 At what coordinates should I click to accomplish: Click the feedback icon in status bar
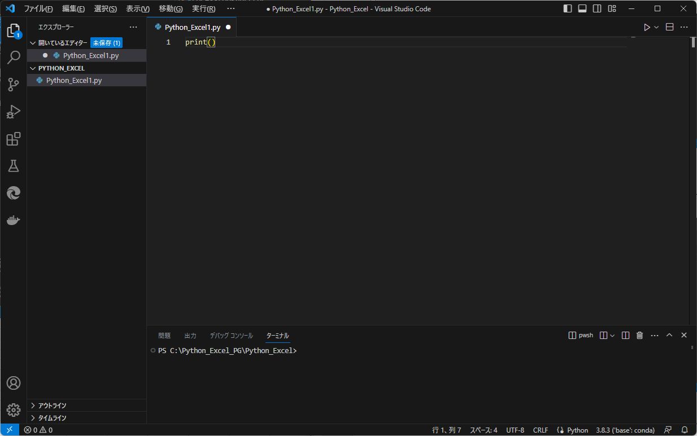[668, 430]
